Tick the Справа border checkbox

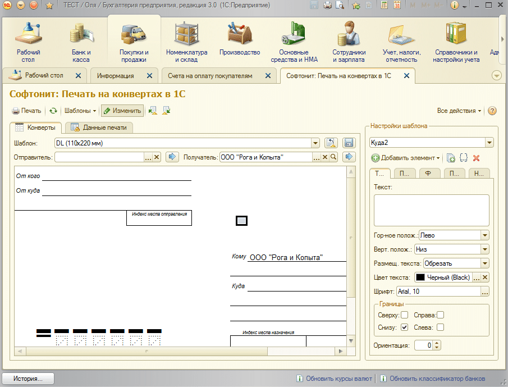point(440,315)
